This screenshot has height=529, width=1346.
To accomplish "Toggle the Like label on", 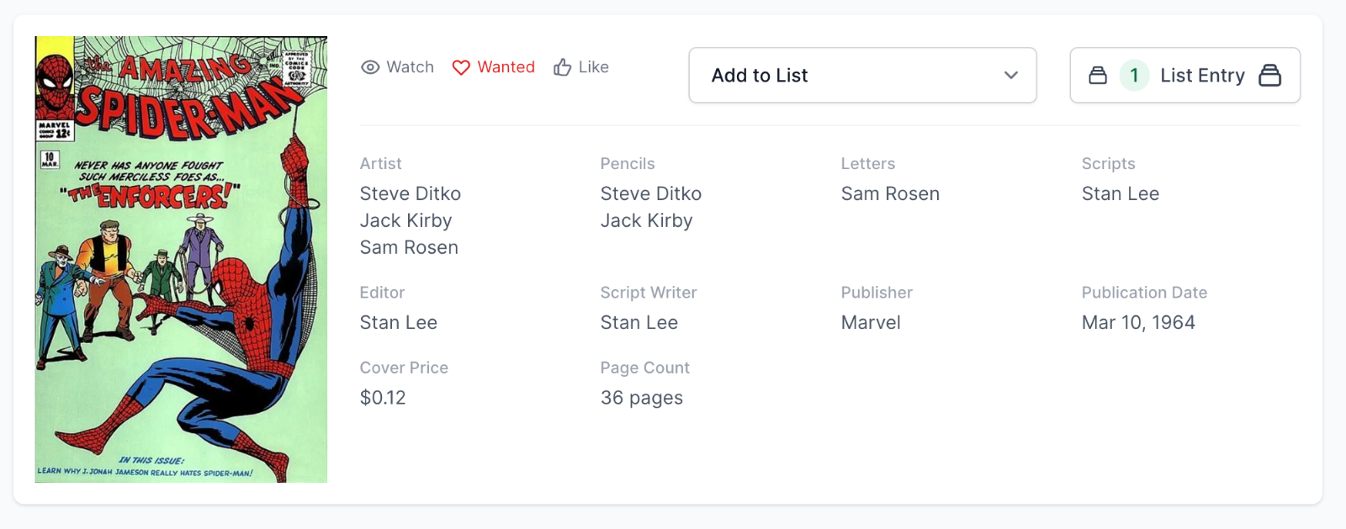I will 593,67.
